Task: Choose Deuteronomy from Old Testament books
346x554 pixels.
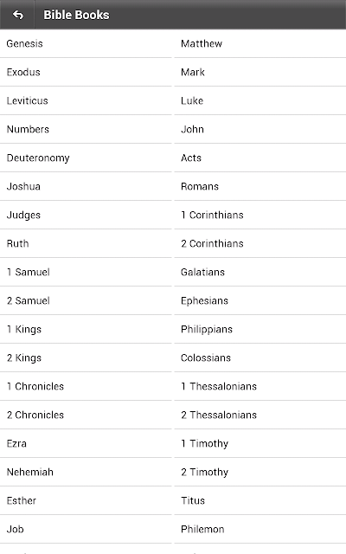Action: point(86,158)
